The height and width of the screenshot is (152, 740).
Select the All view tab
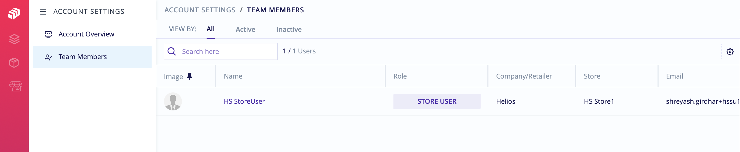click(210, 29)
